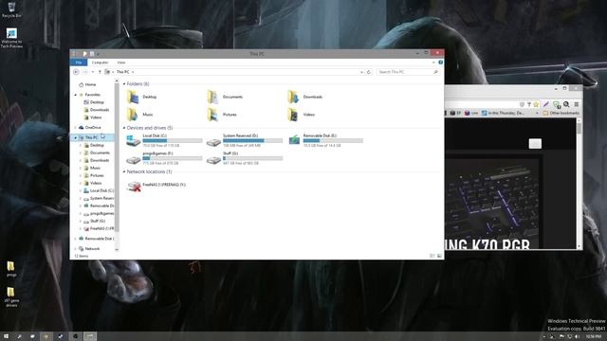
Task: Click the magnifier extension icon in Chrome
Action: 566,104
